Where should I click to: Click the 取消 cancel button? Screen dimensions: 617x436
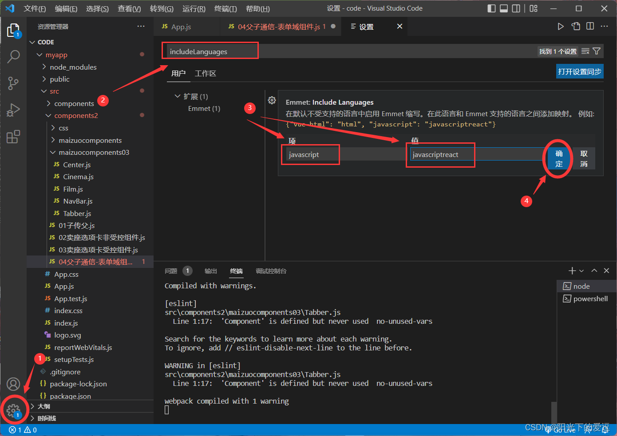point(584,159)
